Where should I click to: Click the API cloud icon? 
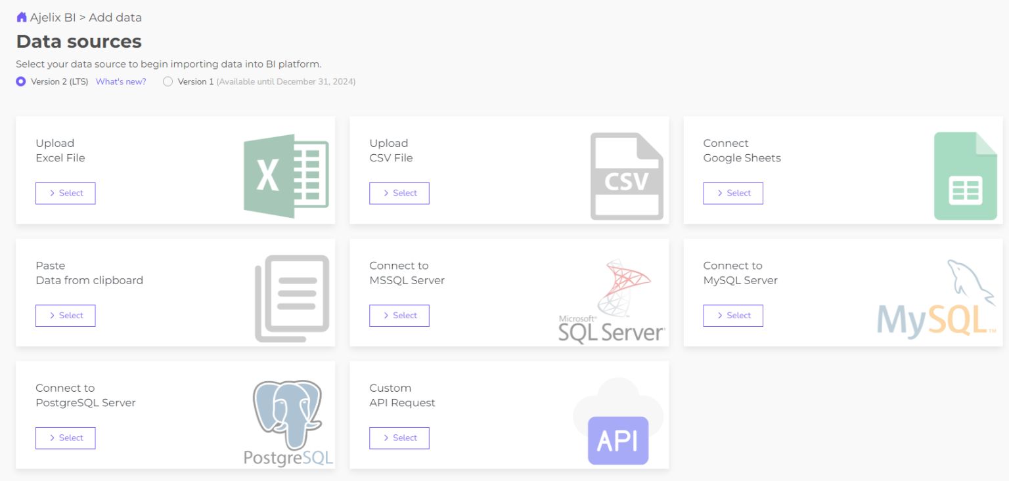tap(617, 422)
